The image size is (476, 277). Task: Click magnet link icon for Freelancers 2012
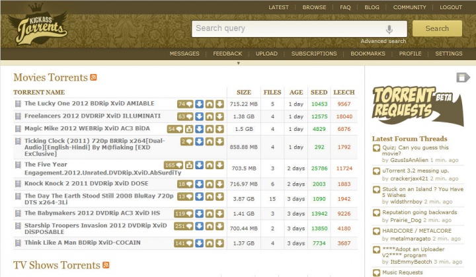click(x=210, y=116)
